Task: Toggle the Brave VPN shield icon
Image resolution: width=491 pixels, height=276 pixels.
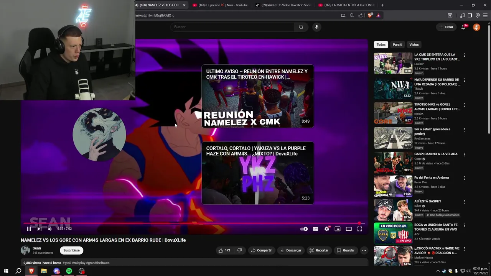Action: (478, 15)
